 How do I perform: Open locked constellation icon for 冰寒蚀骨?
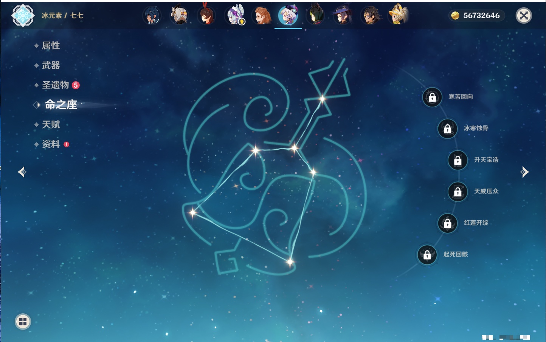pos(448,128)
